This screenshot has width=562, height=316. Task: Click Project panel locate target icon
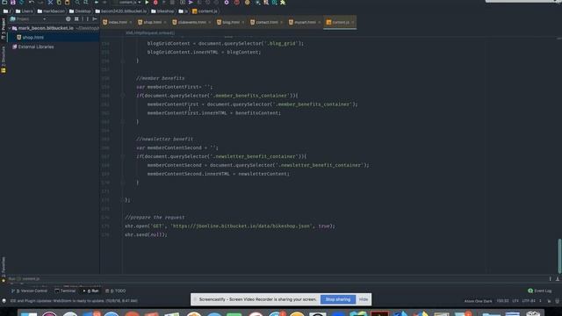[68, 19]
